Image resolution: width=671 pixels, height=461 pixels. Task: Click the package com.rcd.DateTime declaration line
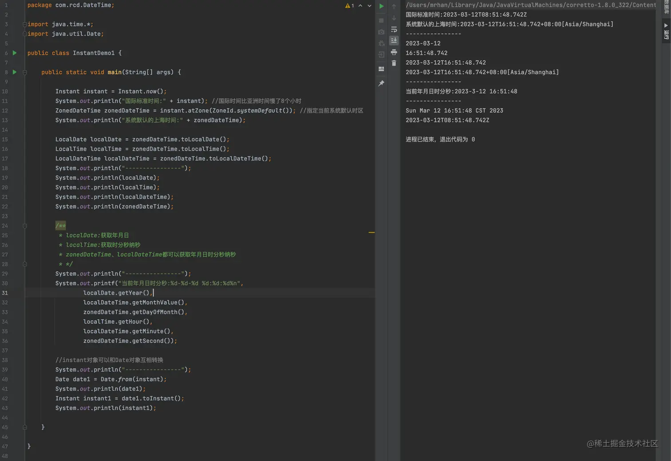[x=71, y=5]
